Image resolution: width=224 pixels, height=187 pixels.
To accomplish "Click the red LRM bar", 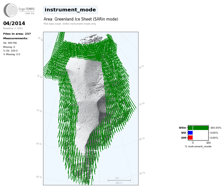I will click(x=190, y=138).
